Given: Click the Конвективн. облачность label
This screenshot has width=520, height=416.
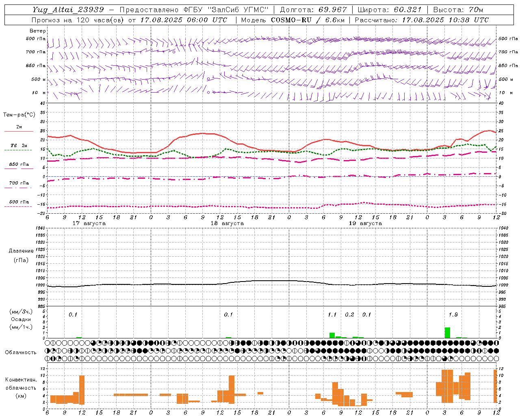Looking at the screenshot, I should pyautogui.click(x=21, y=384).
